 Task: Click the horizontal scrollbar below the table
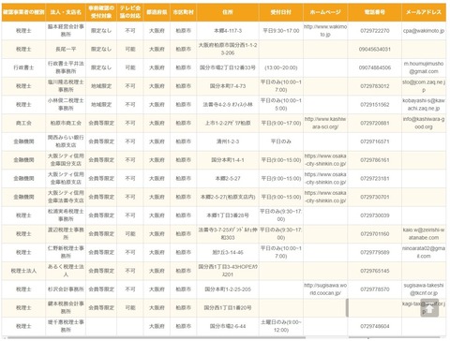tap(157, 337)
